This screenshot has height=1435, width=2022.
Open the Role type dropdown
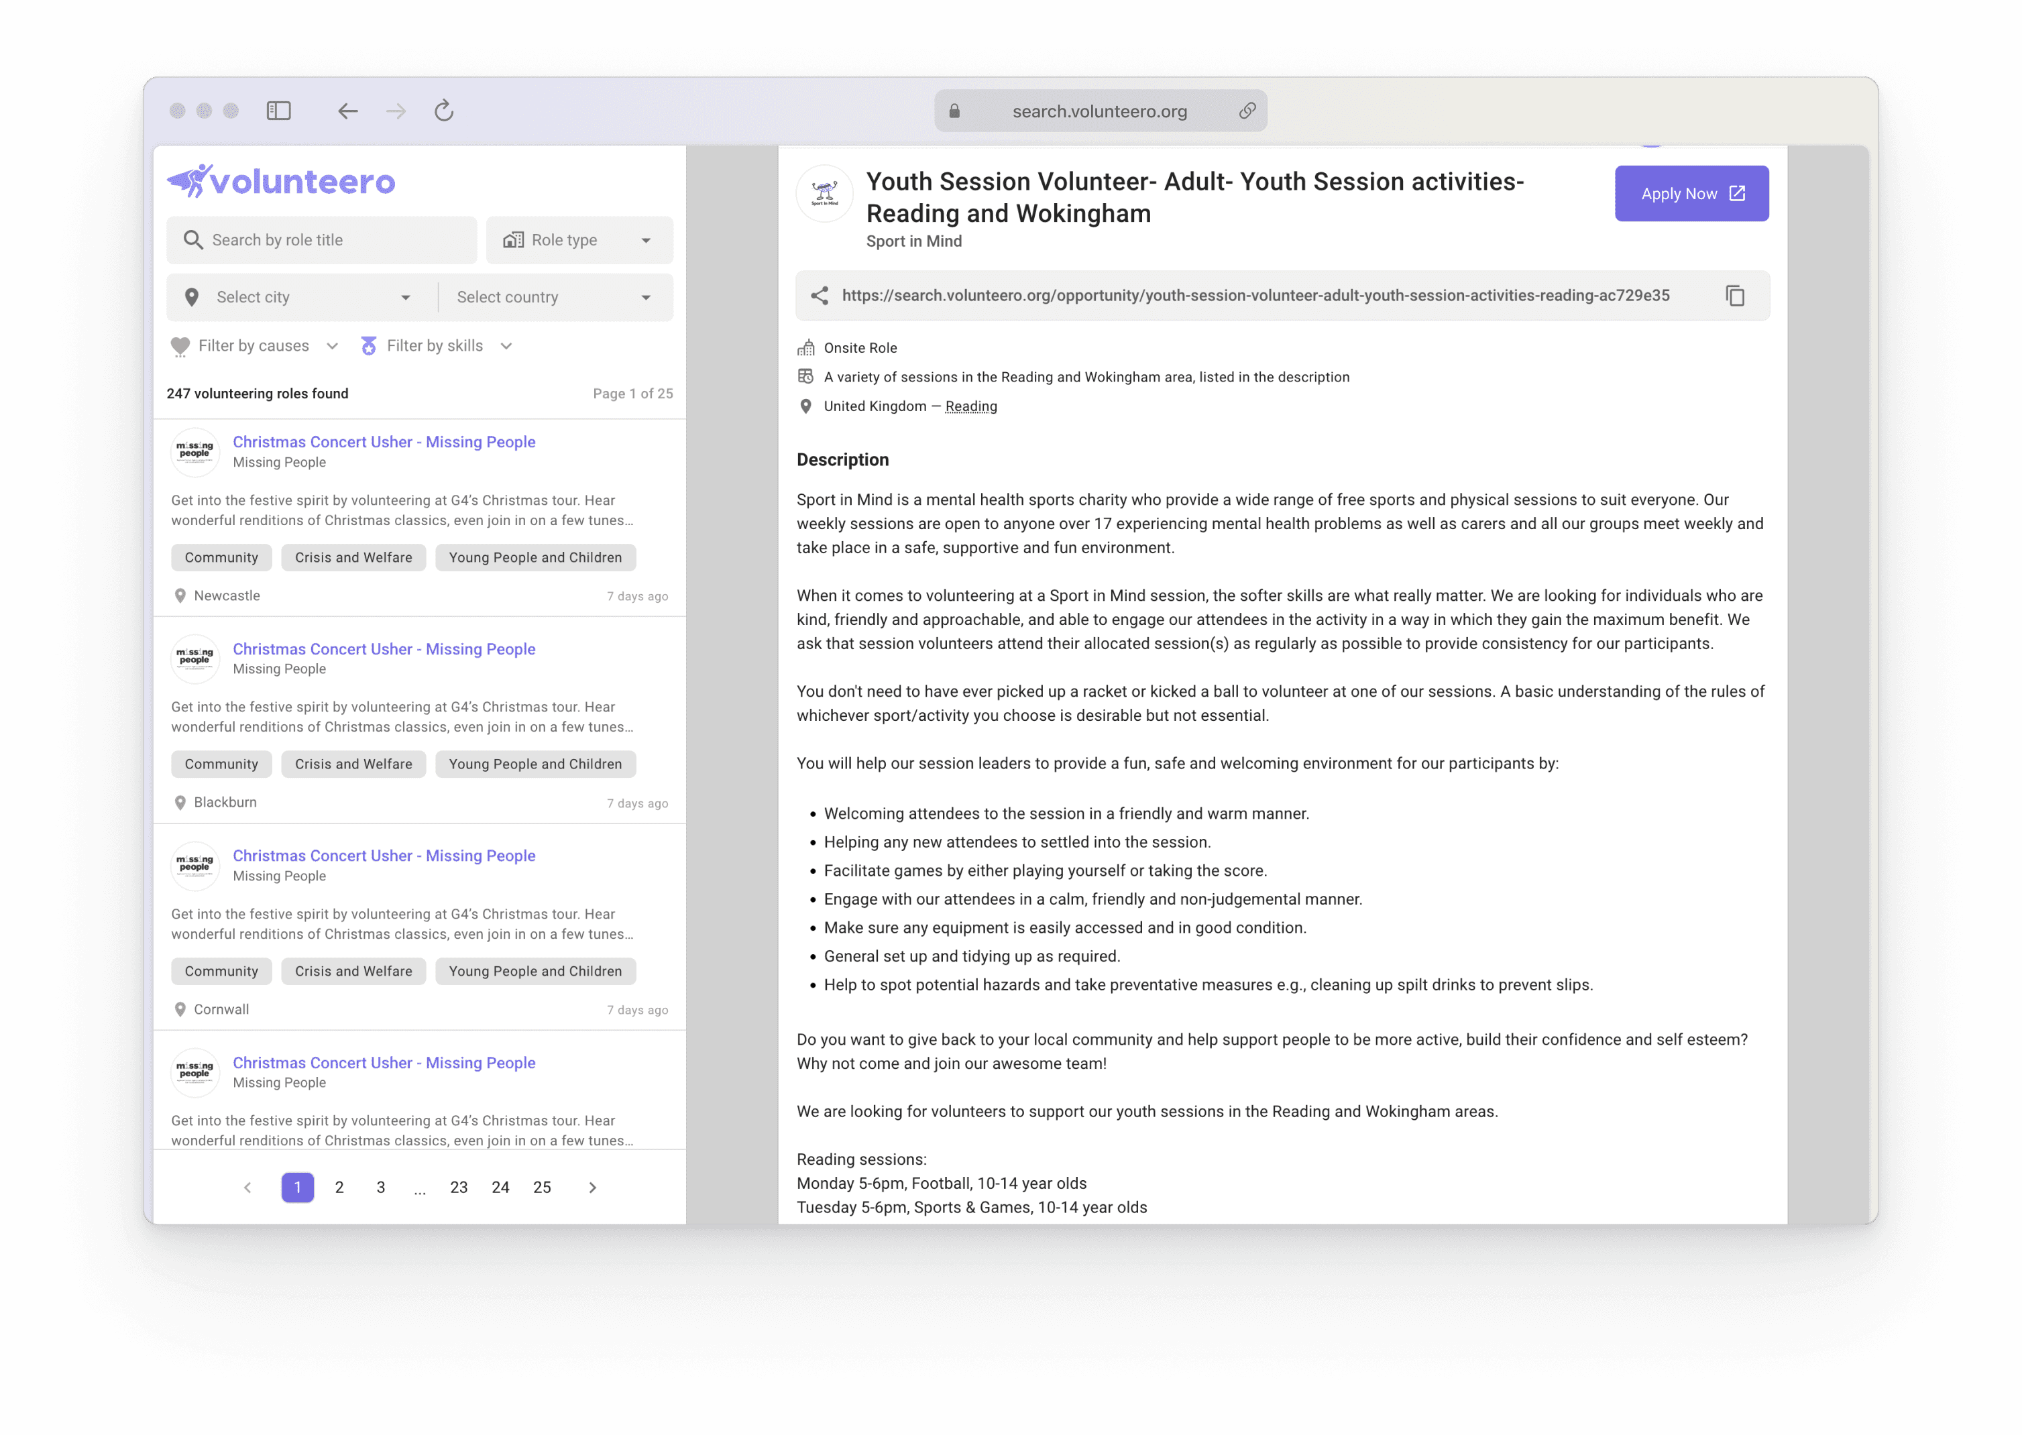pyautogui.click(x=579, y=240)
